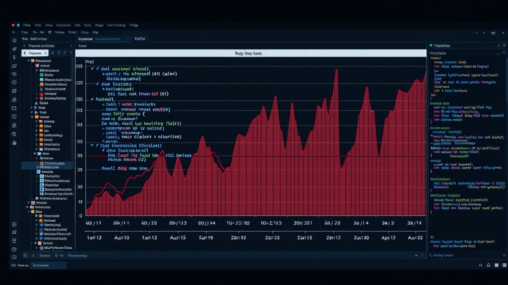The height and width of the screenshot is (285, 508).
Task: Click into the white path field in the explorer panel
Action: pos(35,53)
